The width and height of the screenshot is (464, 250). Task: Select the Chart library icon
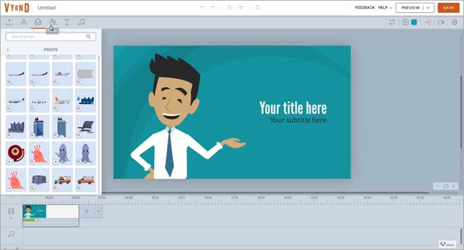[52, 22]
